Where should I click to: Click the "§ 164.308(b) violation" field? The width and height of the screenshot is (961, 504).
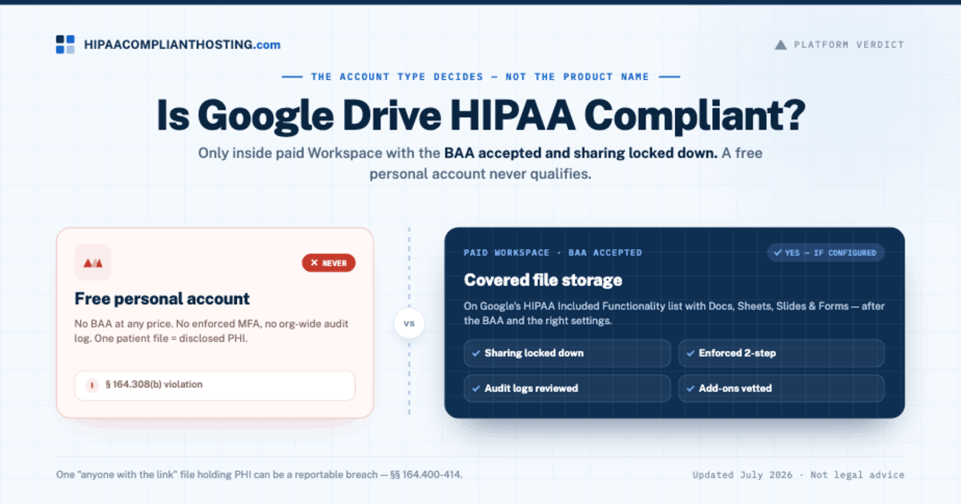pyautogui.click(x=215, y=385)
